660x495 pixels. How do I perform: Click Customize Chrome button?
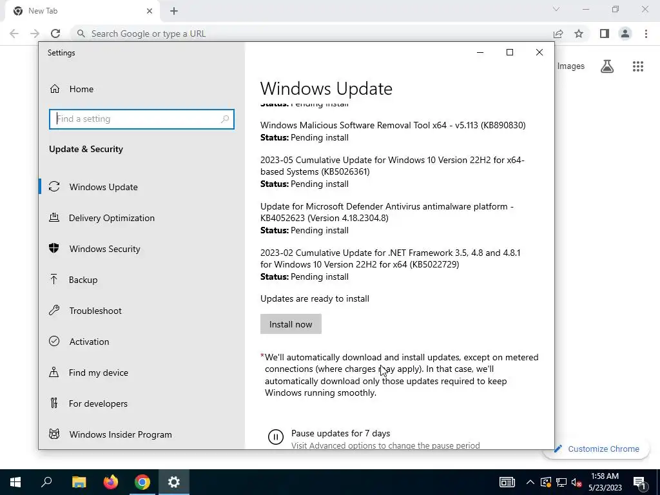point(596,449)
